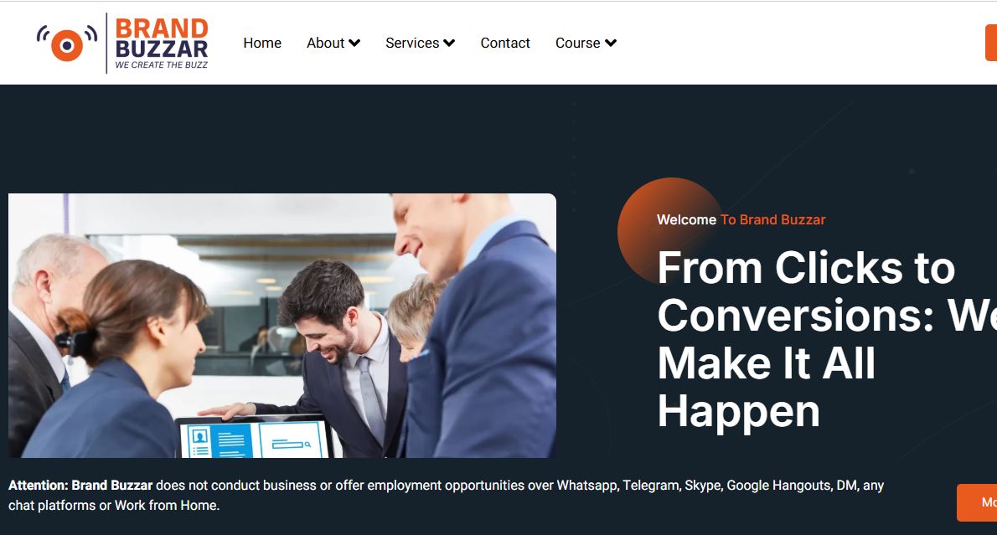Click the white 'Welcome' word in the hero

point(686,220)
